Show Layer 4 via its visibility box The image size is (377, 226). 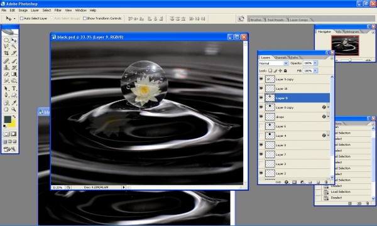pyautogui.click(x=261, y=136)
